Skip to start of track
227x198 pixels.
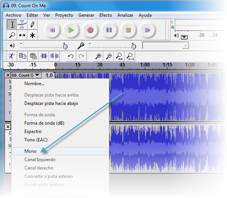point(52,30)
